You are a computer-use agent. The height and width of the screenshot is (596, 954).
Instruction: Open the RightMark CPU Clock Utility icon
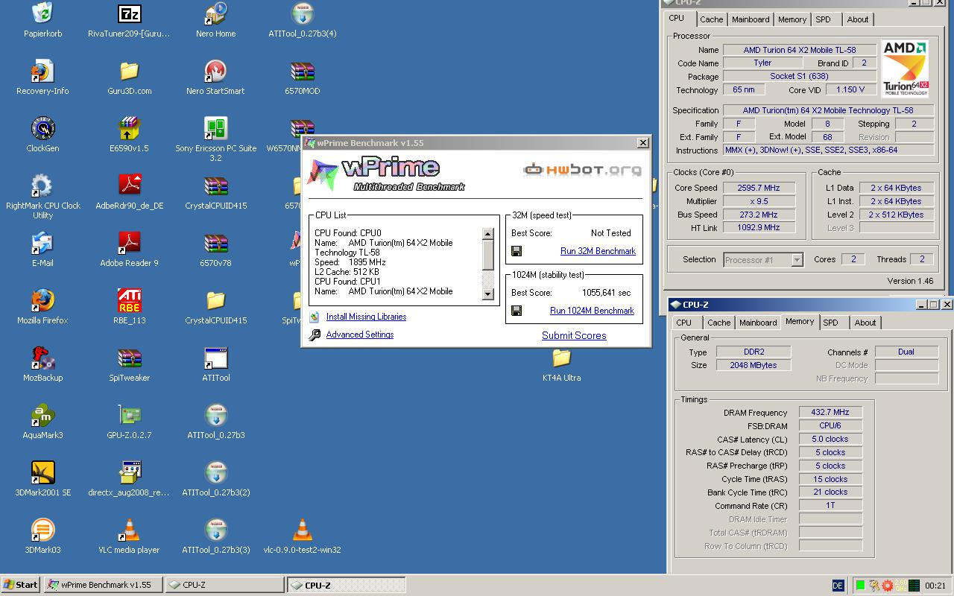coord(42,186)
